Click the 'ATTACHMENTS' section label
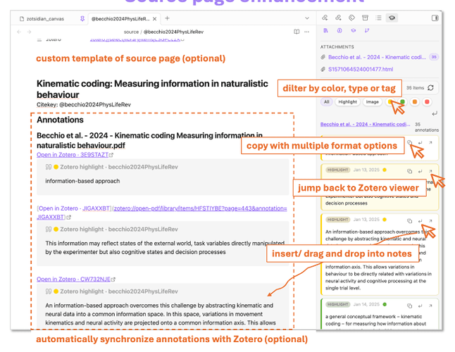This screenshot has height=352, width=455. tap(337, 46)
